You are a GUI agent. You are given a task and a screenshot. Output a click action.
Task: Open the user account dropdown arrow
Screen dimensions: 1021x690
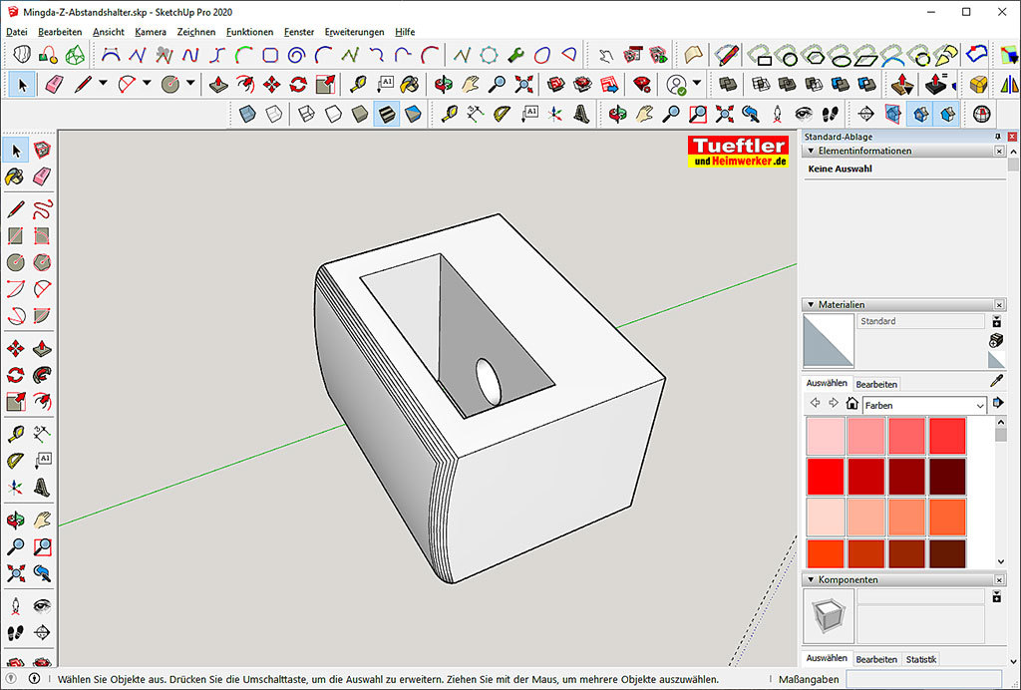click(x=697, y=84)
